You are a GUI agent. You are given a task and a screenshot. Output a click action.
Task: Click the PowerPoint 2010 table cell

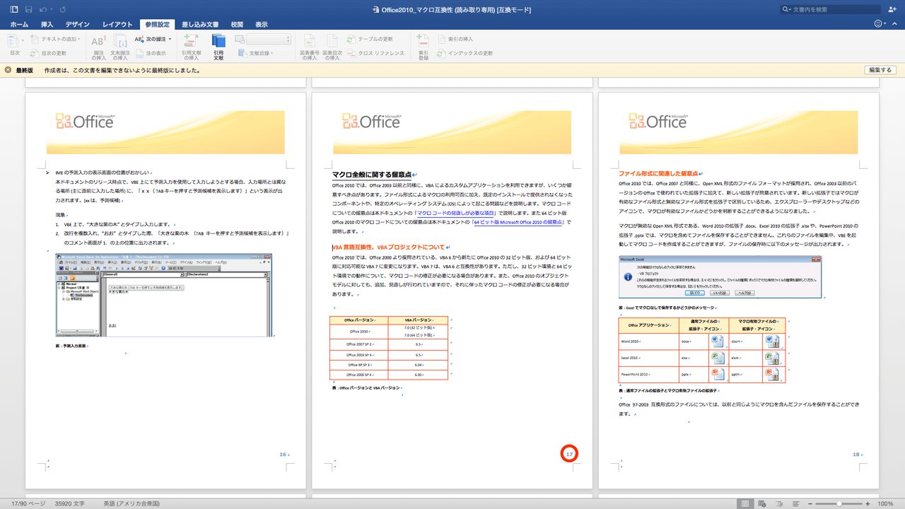pyautogui.click(x=648, y=375)
